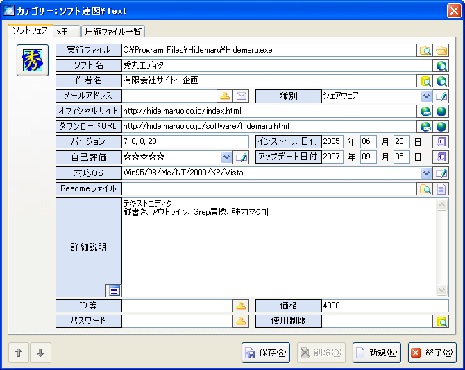Click the update day field 05
Viewport: 465px width, 370px height.
pos(402,157)
